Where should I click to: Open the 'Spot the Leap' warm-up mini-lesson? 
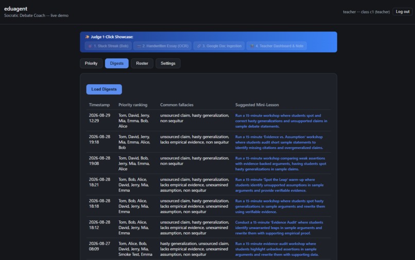279,185
